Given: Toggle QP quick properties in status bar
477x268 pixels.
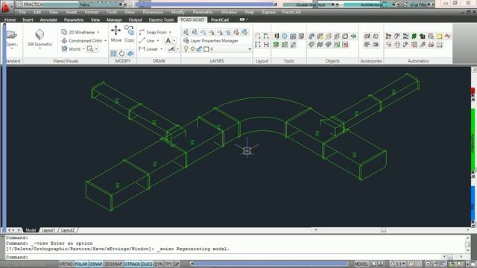Looking at the screenshot, I should coord(177,264).
